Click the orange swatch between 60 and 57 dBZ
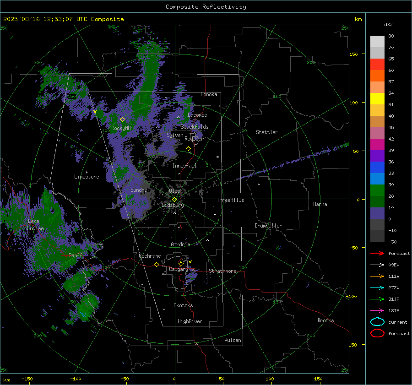Viewport: 412px width, 385px height. (377, 76)
